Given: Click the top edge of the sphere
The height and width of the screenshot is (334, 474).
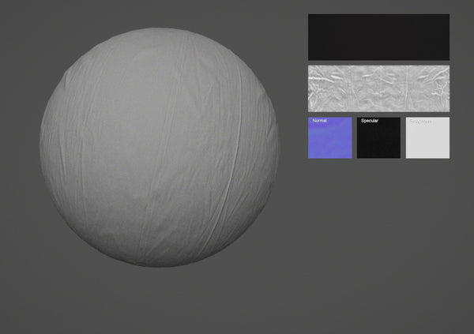Looking at the screenshot, I should [159, 30].
